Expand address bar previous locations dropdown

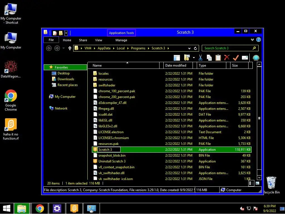pos(189,48)
